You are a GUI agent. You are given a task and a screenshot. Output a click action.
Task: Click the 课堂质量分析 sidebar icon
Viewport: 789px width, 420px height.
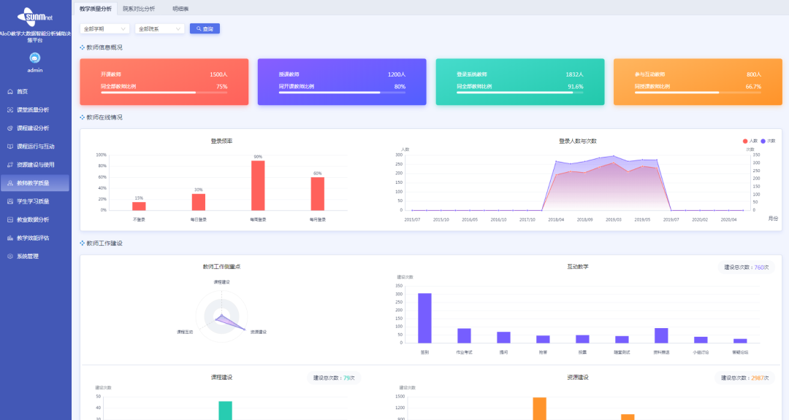pos(10,110)
